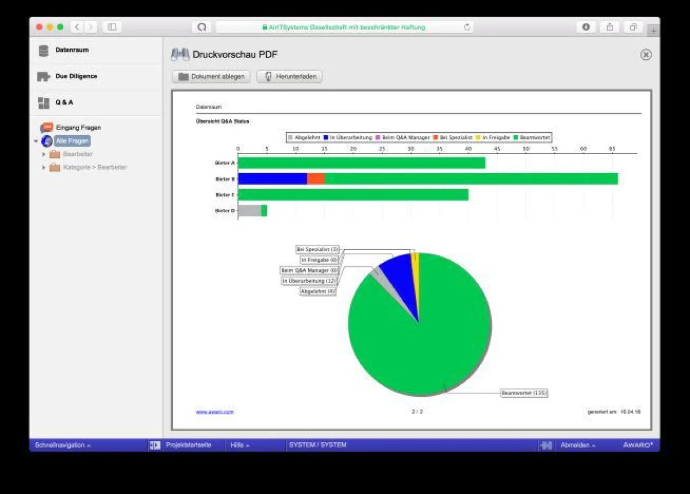Collapse the Alle Fragen tree node
This screenshot has height=494, width=690.
point(36,141)
